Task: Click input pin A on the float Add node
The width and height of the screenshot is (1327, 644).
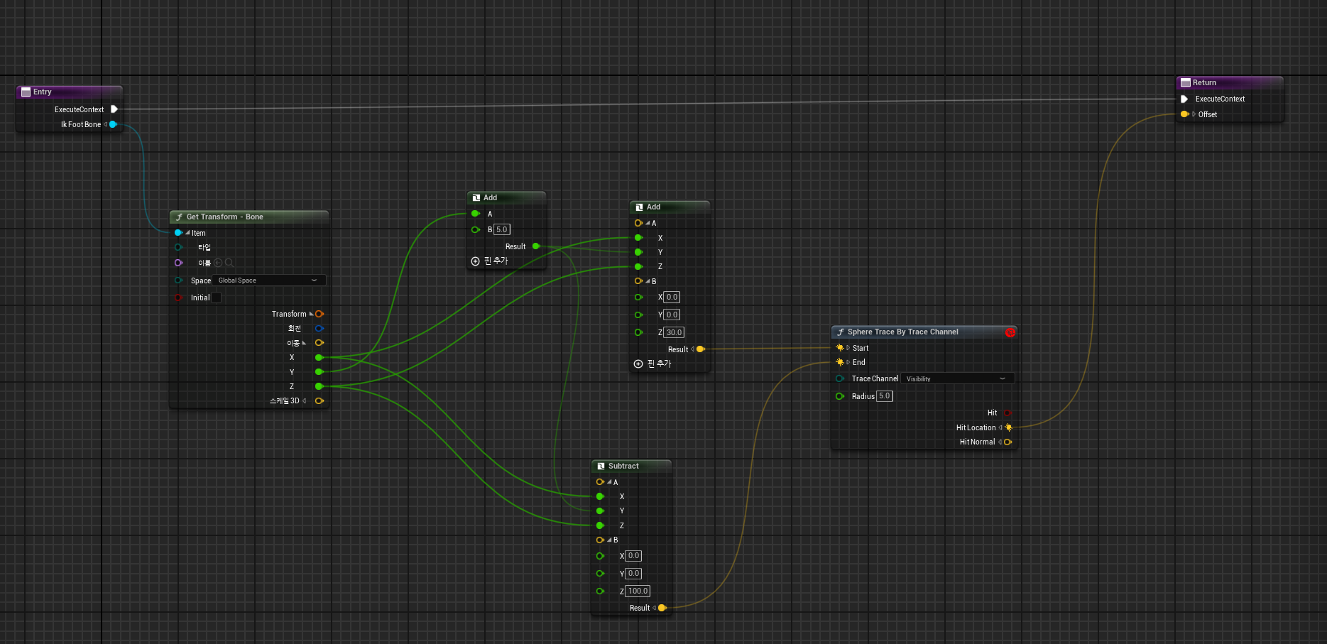Action: pos(476,214)
